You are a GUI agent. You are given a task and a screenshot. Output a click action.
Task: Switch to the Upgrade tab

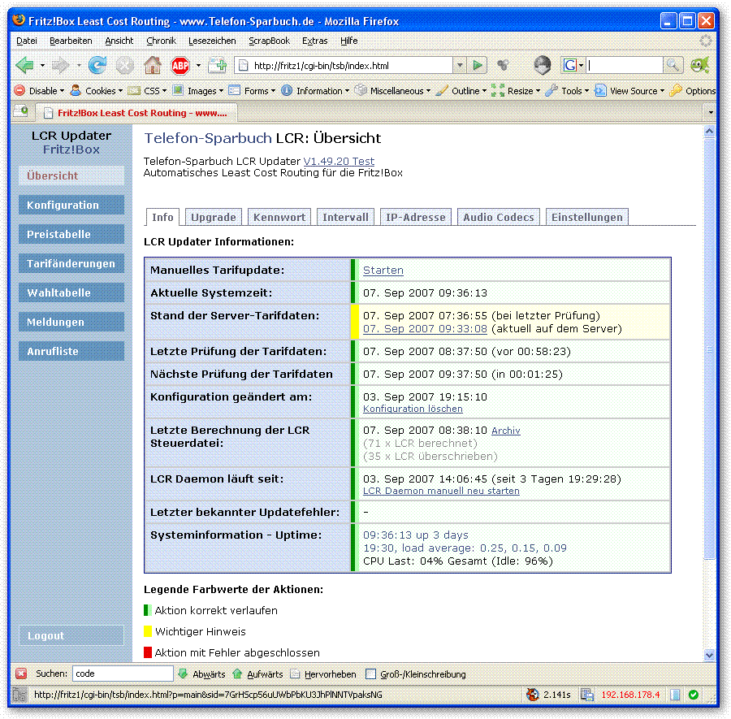click(214, 217)
